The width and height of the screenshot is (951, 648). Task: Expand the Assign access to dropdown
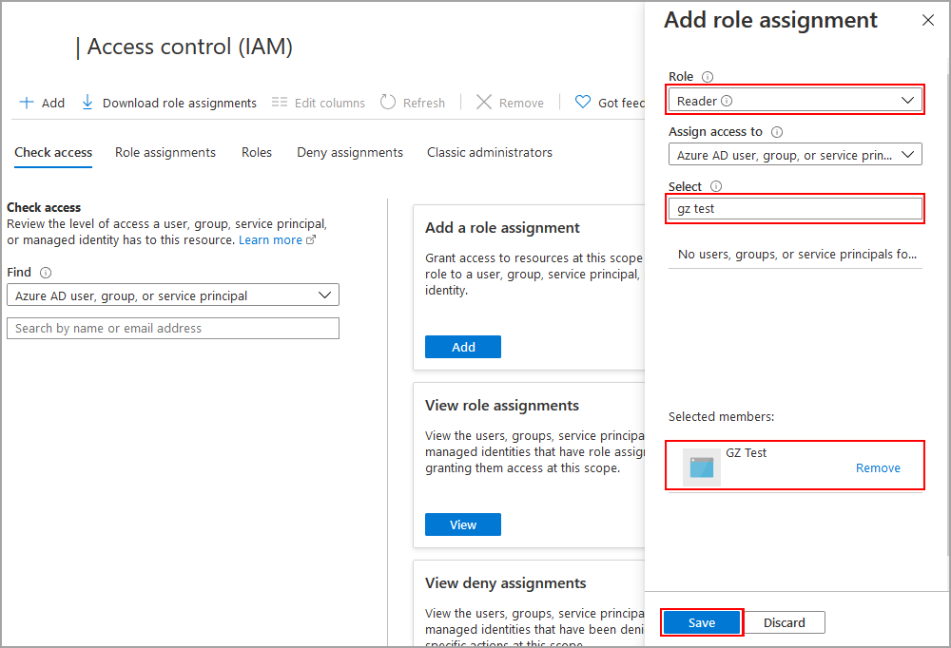795,155
